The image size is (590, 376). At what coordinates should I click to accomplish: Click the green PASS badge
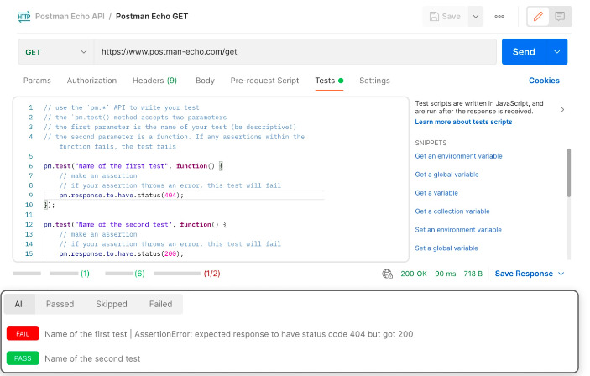click(23, 358)
